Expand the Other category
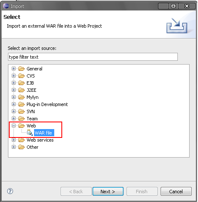The width and height of the screenshot is (198, 202). [13, 147]
